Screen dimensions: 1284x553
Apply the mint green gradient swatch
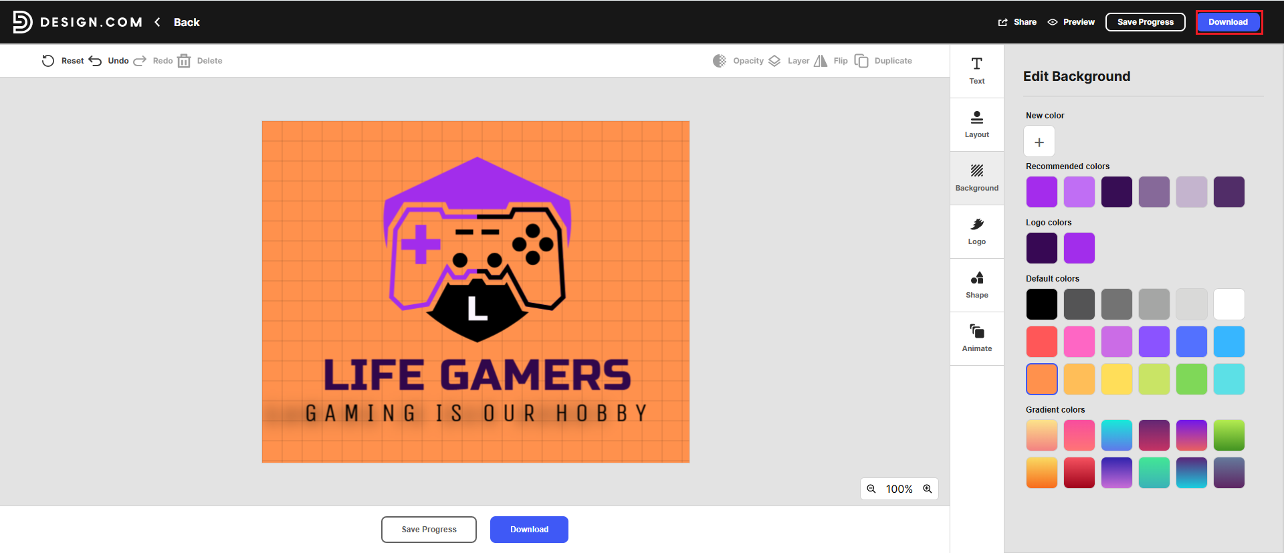pyautogui.click(x=1154, y=473)
